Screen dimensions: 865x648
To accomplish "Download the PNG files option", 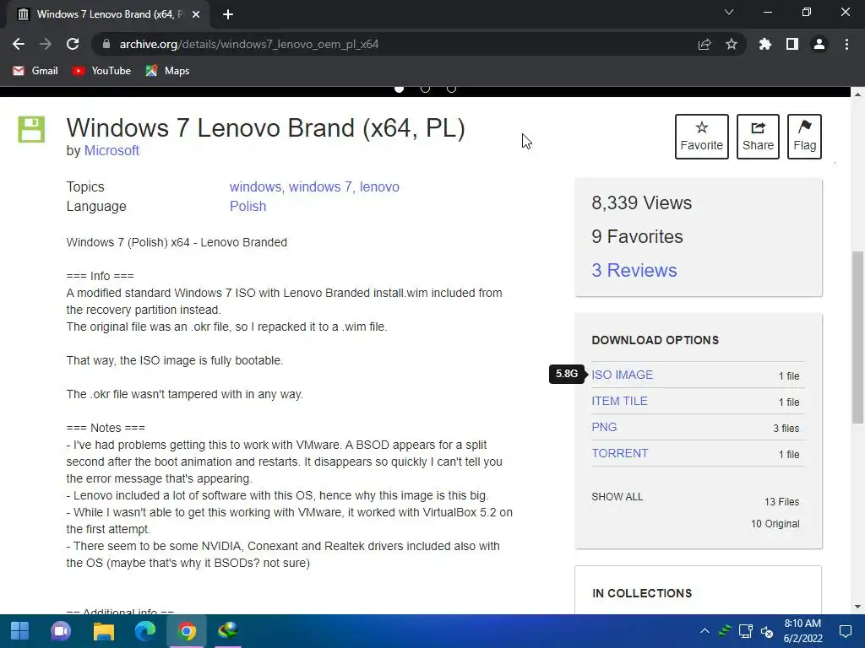I will tap(604, 427).
